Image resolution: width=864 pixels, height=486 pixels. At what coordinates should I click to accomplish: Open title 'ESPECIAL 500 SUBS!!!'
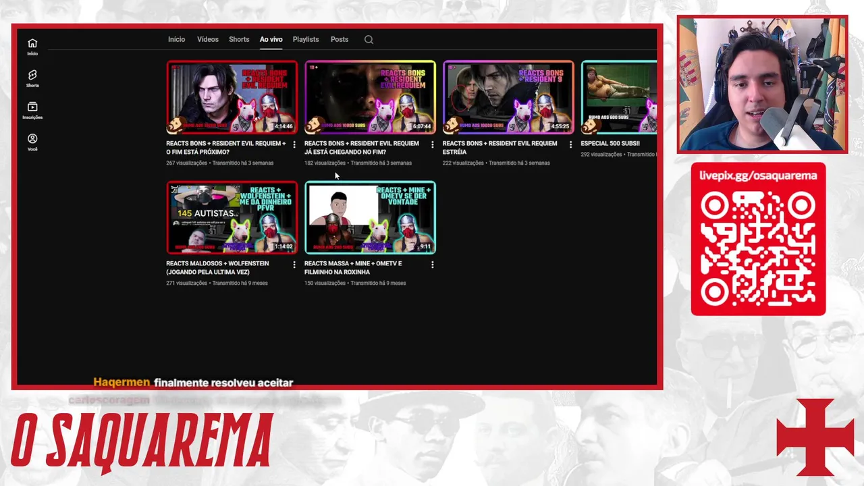tap(610, 144)
